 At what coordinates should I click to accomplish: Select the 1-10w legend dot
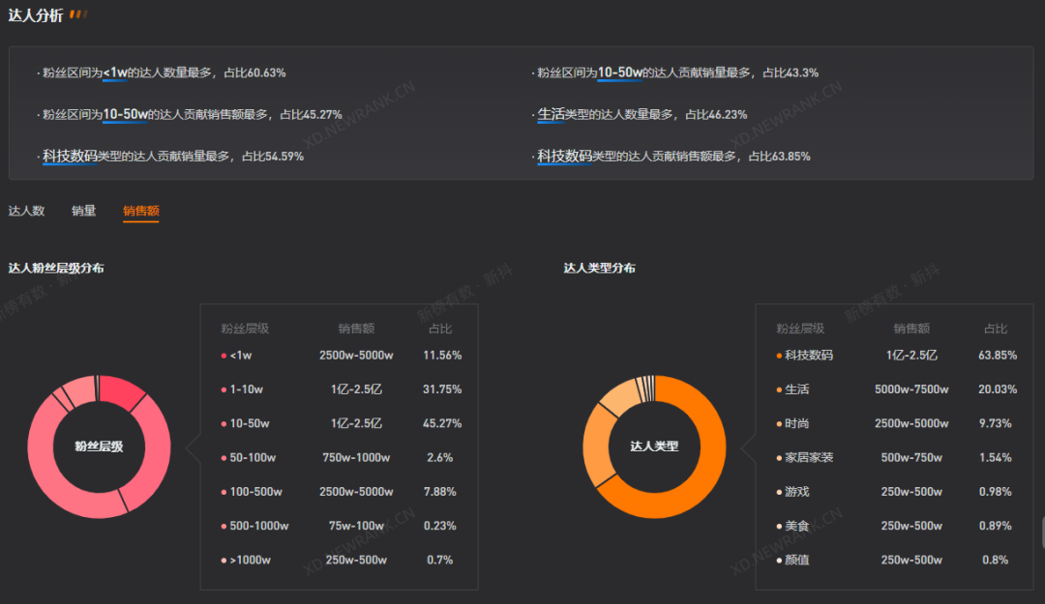pos(224,389)
